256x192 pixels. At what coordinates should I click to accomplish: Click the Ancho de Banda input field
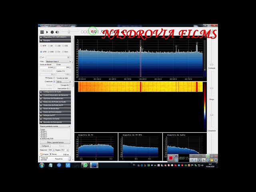47,68
